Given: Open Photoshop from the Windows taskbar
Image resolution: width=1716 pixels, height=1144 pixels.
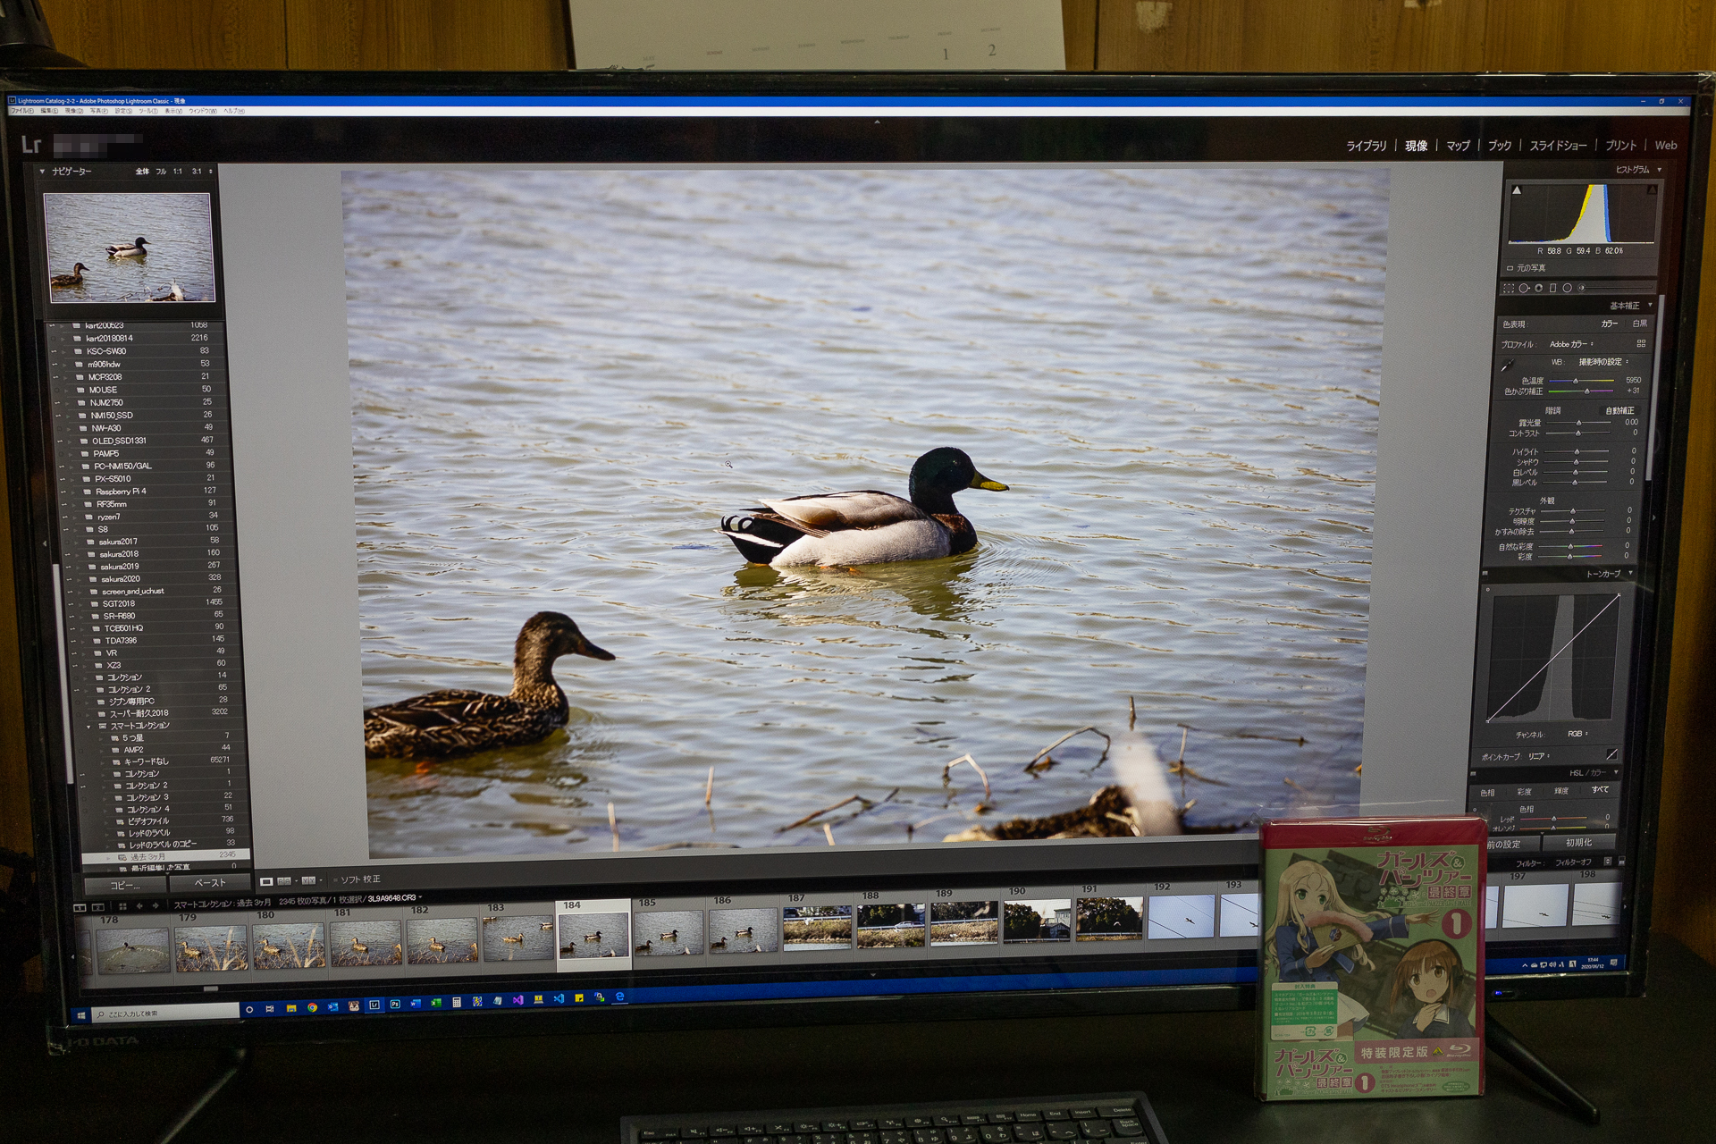Looking at the screenshot, I should click(x=395, y=1005).
